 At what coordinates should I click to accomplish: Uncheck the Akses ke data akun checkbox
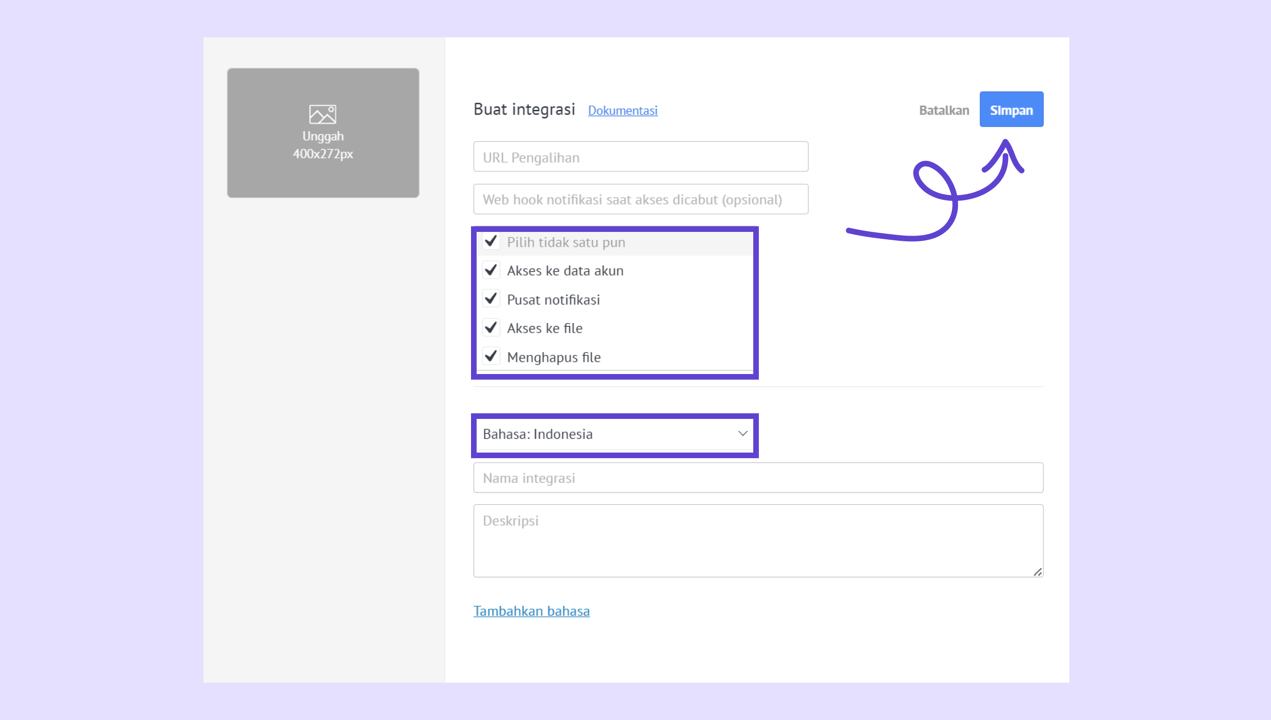point(491,270)
